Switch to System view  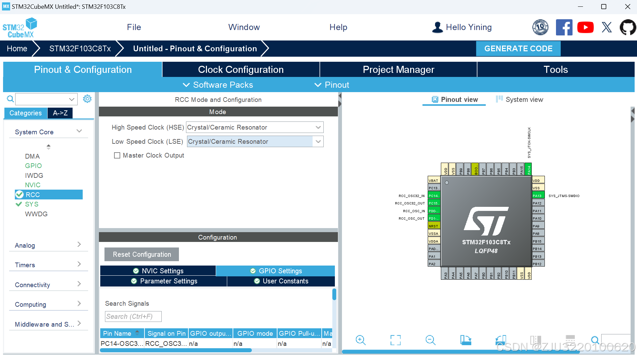click(x=519, y=100)
